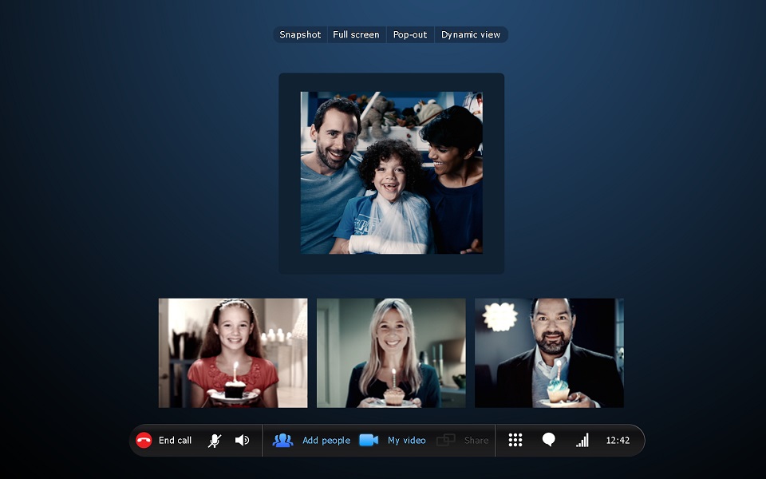766x479 pixels.
Task: Click the Add people text link
Action: point(326,440)
